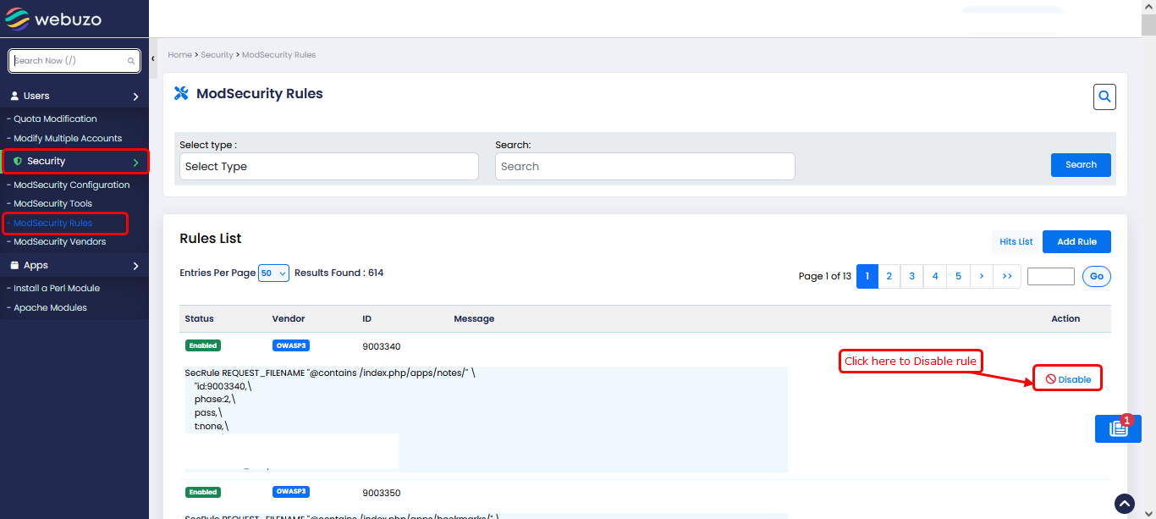This screenshot has height=519, width=1156.
Task: Go to page 3 of rules list
Action: (911, 276)
